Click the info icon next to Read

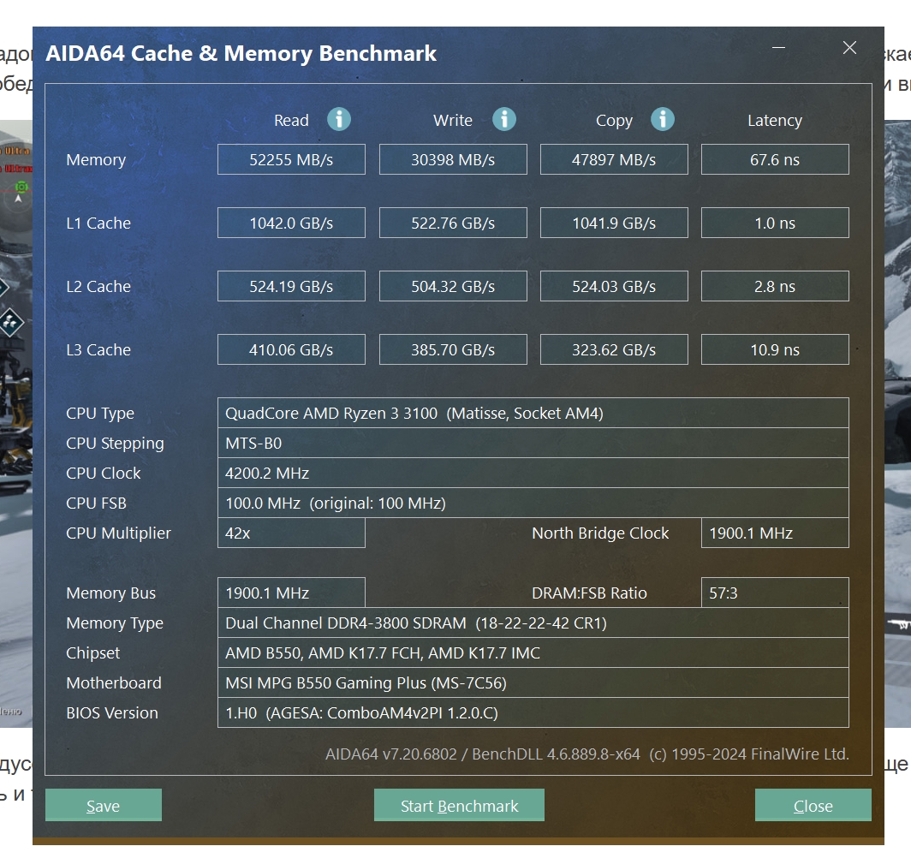click(x=339, y=120)
